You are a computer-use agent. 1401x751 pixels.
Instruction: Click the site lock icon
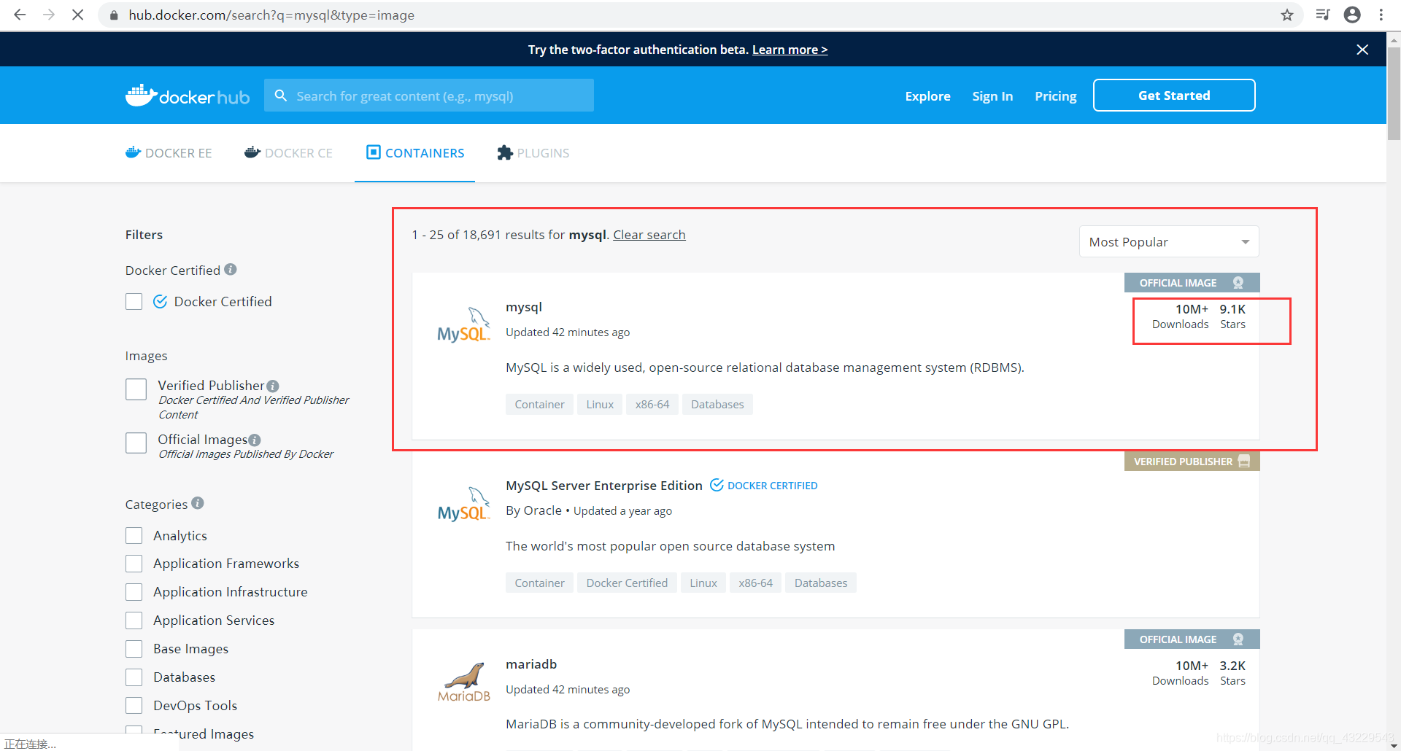coord(114,15)
